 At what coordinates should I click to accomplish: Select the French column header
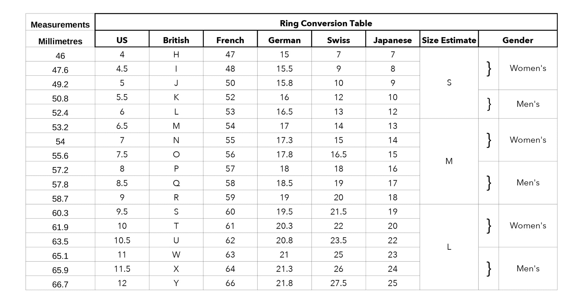(x=230, y=40)
